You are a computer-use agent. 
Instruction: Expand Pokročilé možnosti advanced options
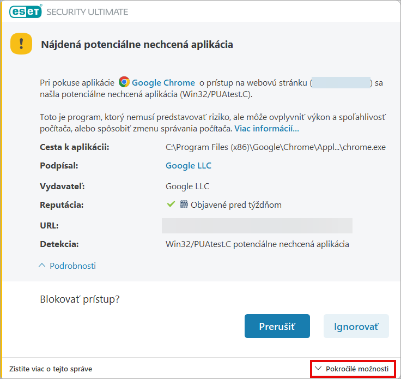(x=357, y=369)
